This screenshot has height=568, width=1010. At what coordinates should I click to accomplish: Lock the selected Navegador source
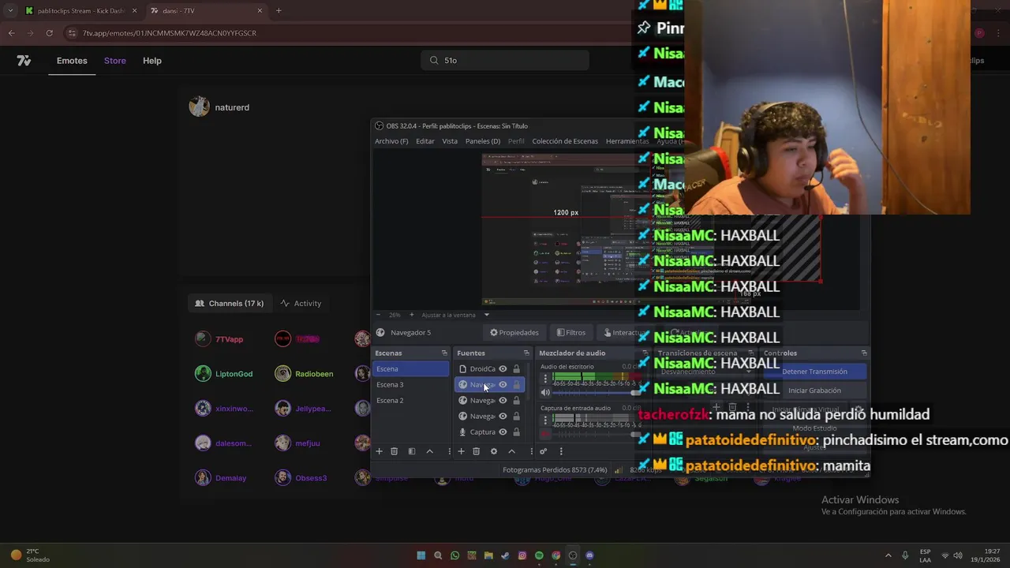point(517,384)
